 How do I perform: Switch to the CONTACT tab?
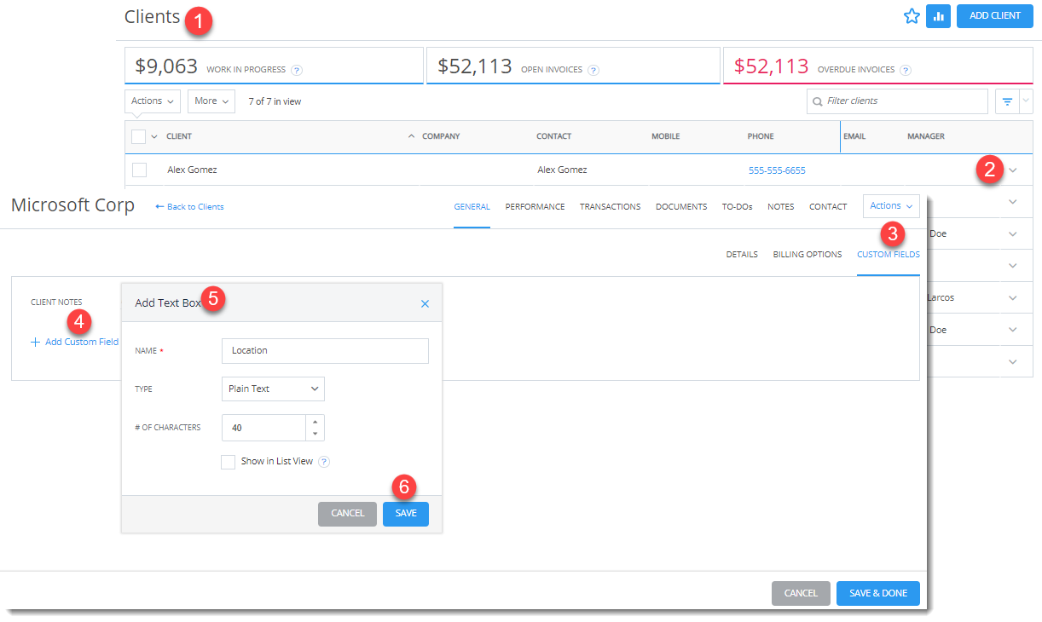(x=828, y=206)
